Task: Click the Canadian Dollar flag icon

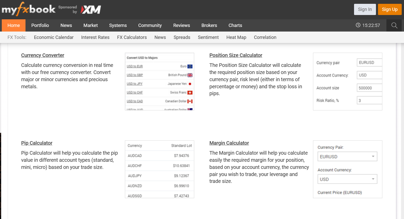Action: [x=190, y=101]
